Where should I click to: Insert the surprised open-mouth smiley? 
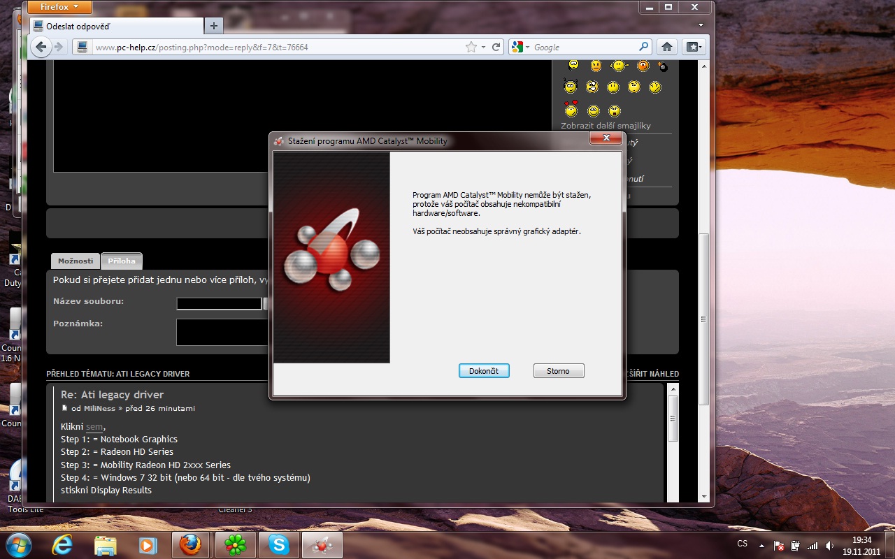614,110
